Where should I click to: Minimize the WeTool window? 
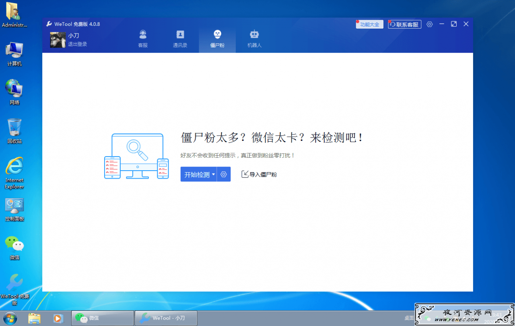point(442,24)
